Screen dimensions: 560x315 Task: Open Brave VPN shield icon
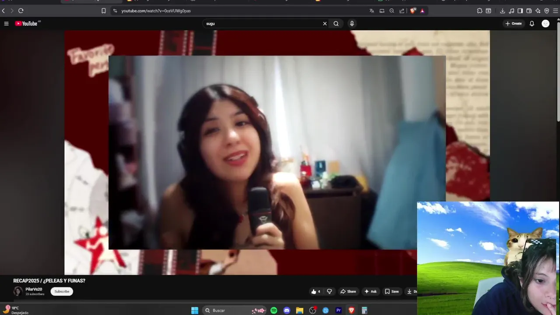[546, 10]
